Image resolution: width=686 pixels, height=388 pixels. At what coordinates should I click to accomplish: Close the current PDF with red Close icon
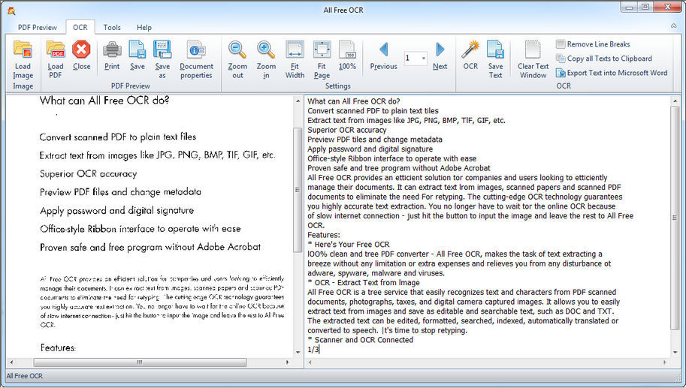point(81,50)
